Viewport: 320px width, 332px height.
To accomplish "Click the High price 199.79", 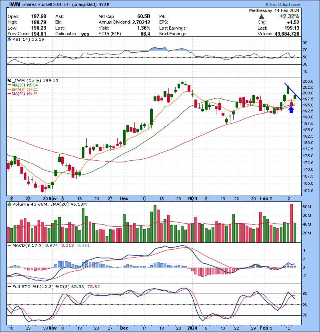I will [x=38, y=22].
